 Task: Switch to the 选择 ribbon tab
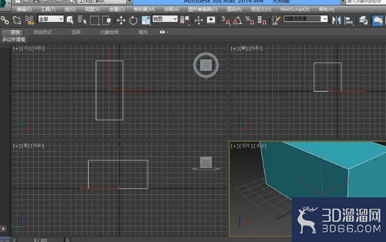[x=76, y=32]
